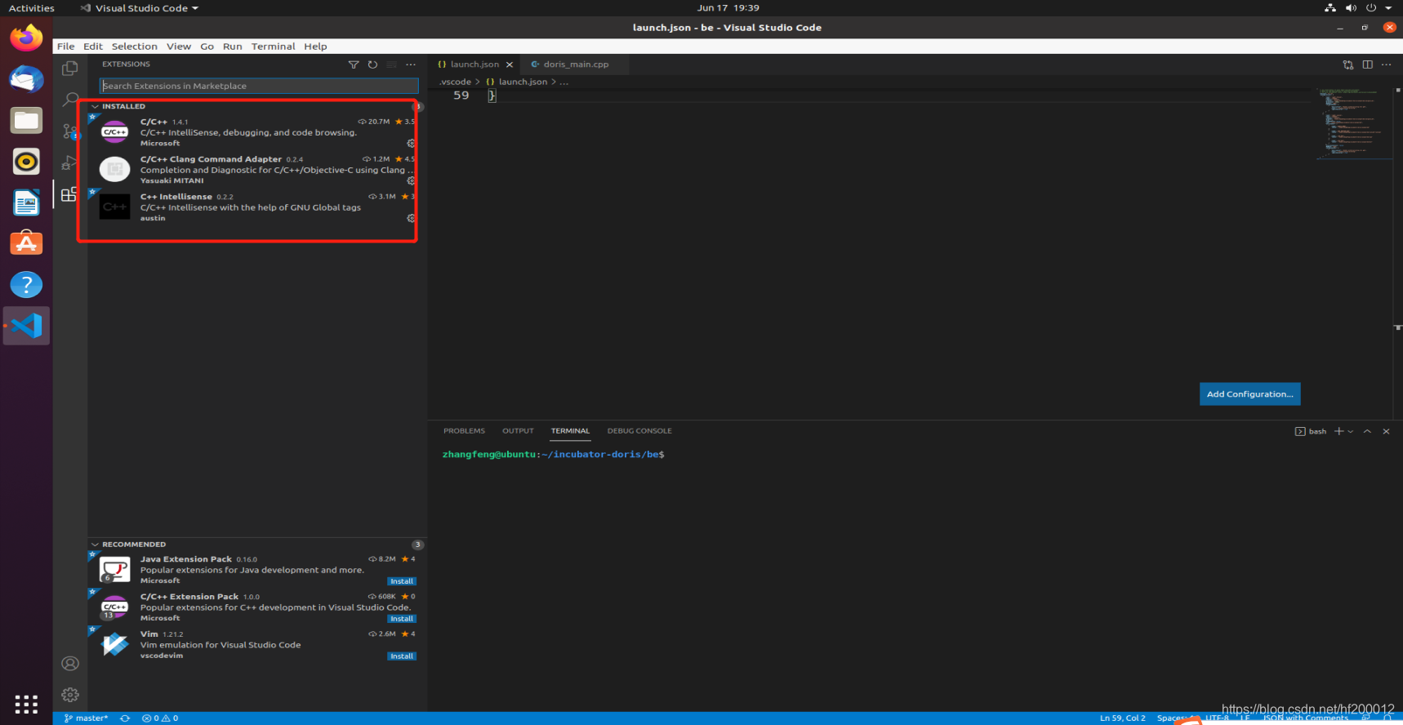1403x725 pixels.
Task: Open terminal launch profile dropdown arrow
Action: pyautogui.click(x=1351, y=431)
